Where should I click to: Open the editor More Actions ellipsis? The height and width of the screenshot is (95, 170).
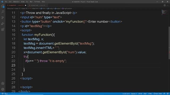click(x=168, y=5)
